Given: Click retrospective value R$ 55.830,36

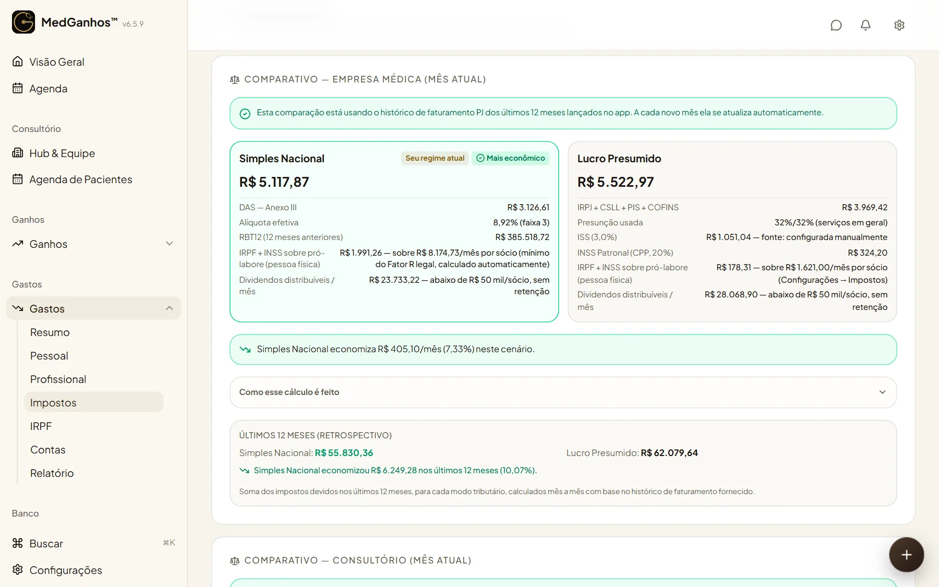Looking at the screenshot, I should coord(344,453).
